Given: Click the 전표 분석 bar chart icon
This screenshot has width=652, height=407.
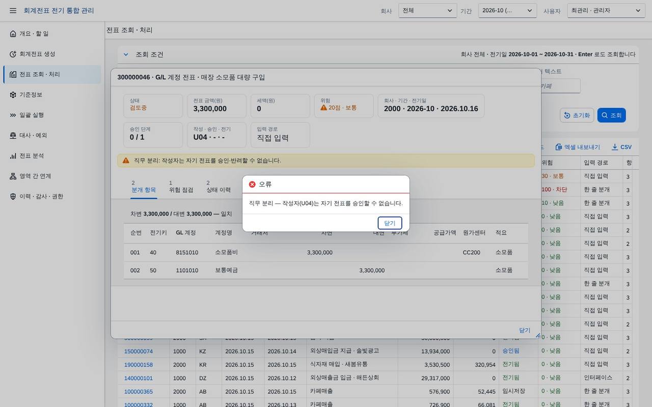Looking at the screenshot, I should pos(13,156).
